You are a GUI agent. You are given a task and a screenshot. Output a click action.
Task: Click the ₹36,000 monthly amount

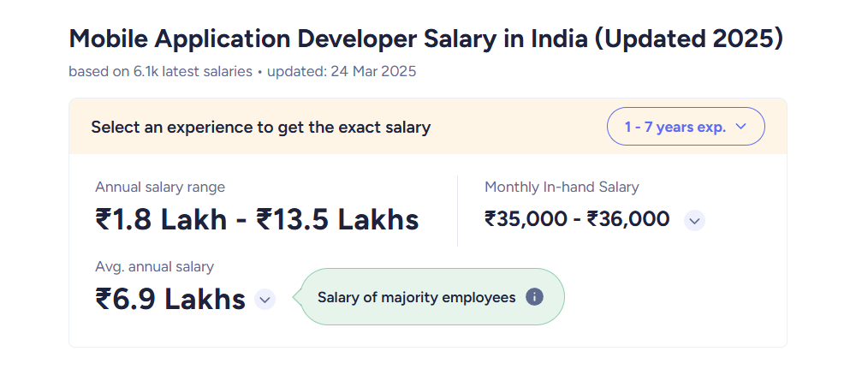pyautogui.click(x=628, y=219)
